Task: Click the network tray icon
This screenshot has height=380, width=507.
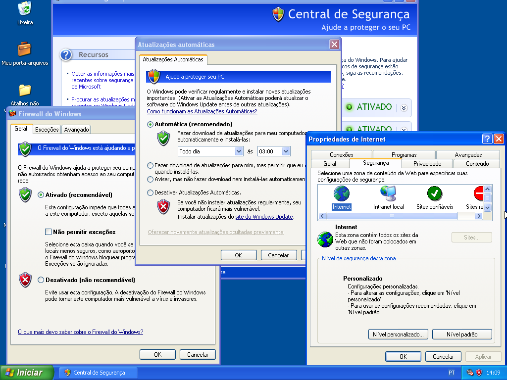Action: pos(470,373)
